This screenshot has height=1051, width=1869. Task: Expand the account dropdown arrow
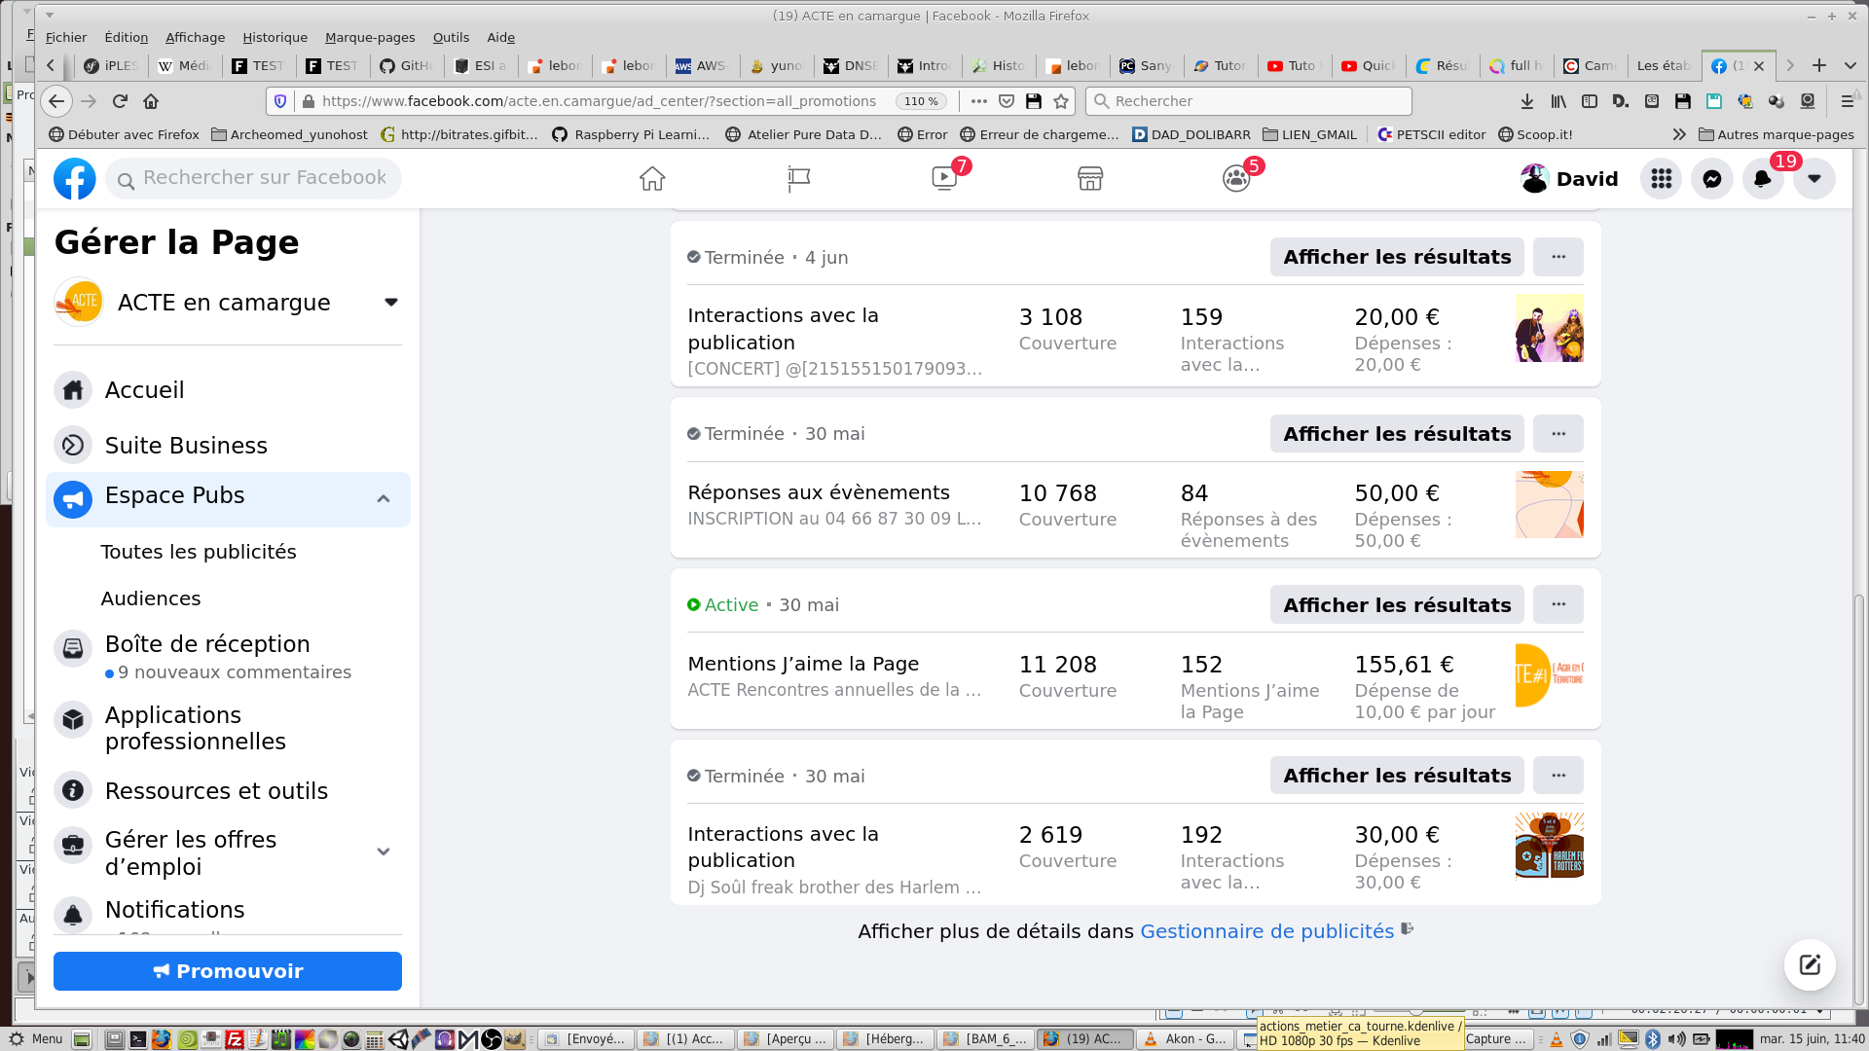tap(1814, 178)
